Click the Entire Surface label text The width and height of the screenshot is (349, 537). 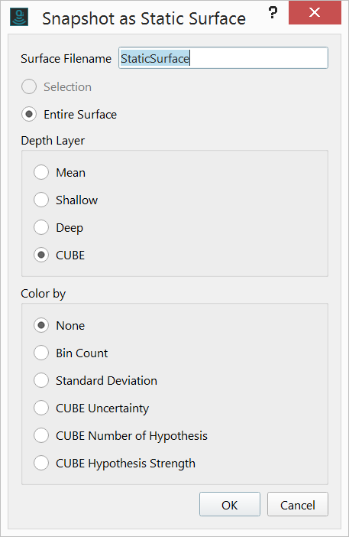[x=80, y=114]
